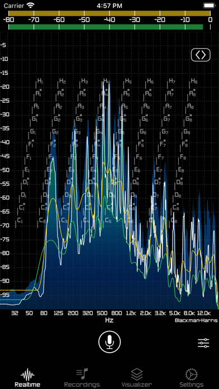Tap the green level meter bar
219x389 pixels.
pos(106,27)
